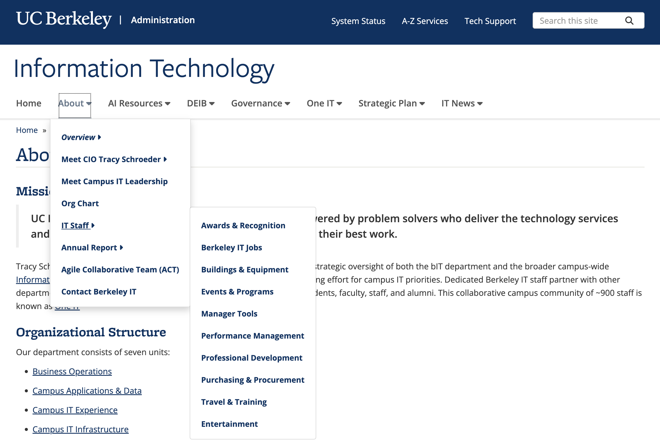Image resolution: width=660 pixels, height=445 pixels.
Task: Click Contact Berkeley IT menu item
Action: [99, 291]
